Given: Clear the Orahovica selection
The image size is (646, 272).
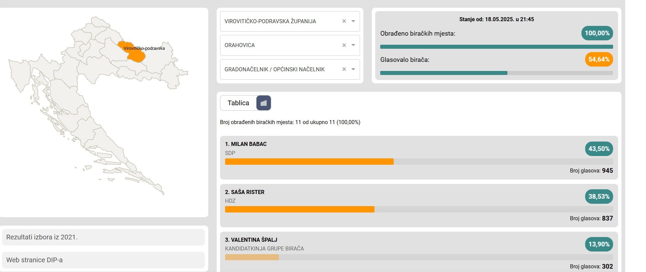Looking at the screenshot, I should (x=344, y=45).
